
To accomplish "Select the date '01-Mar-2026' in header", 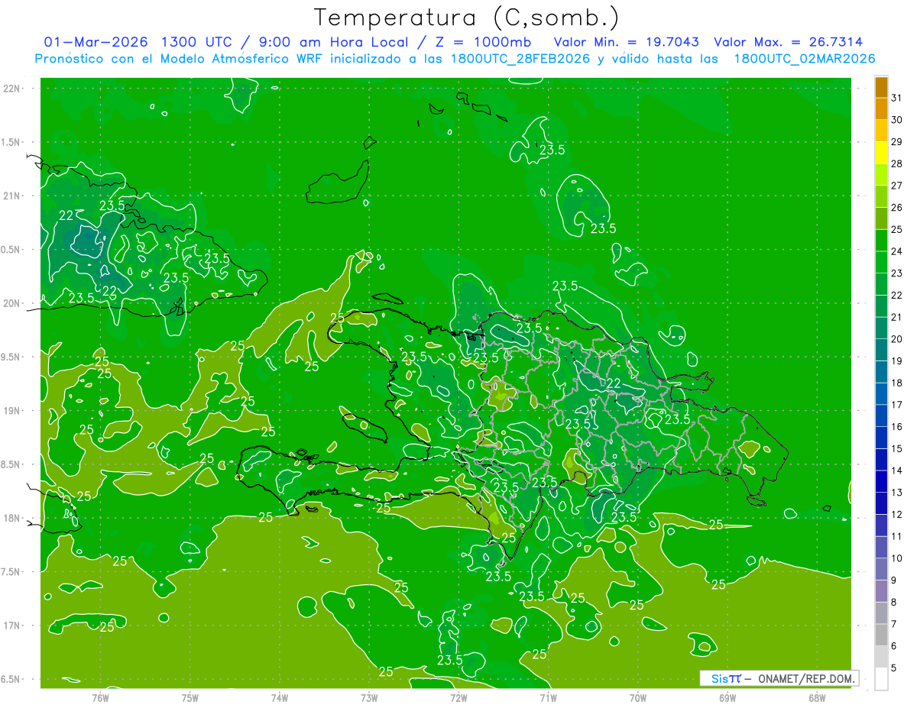I will click(95, 42).
